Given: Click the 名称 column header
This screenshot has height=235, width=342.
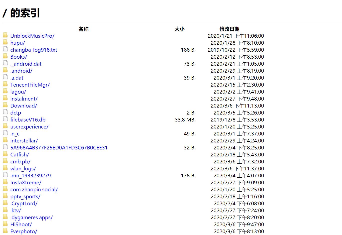Looking at the screenshot, I should [84, 29].
